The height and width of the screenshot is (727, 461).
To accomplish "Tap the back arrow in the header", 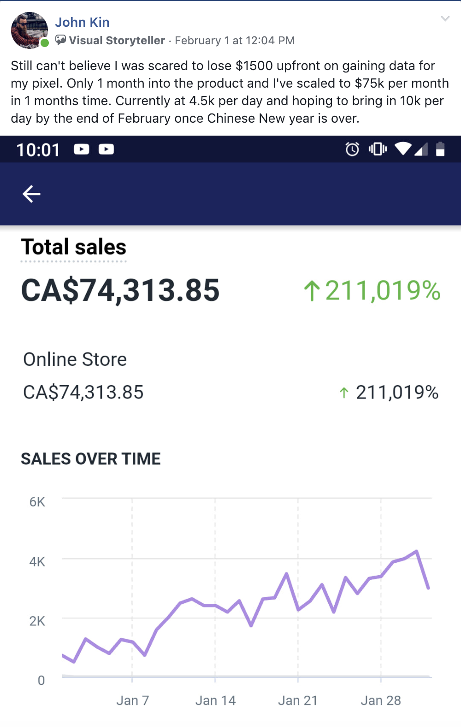I will pyautogui.click(x=31, y=194).
